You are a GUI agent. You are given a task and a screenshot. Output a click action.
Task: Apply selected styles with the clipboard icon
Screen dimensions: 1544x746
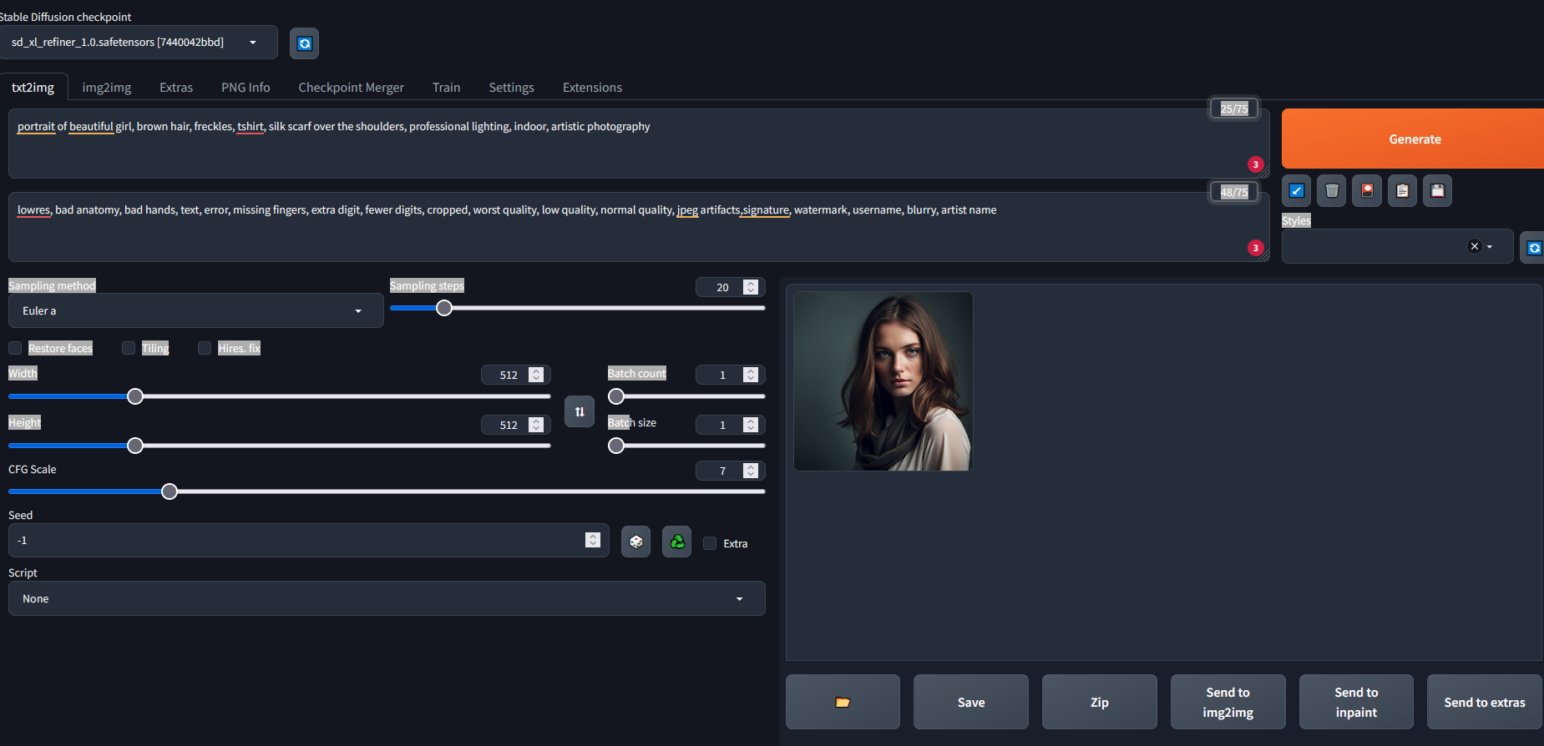(1402, 191)
